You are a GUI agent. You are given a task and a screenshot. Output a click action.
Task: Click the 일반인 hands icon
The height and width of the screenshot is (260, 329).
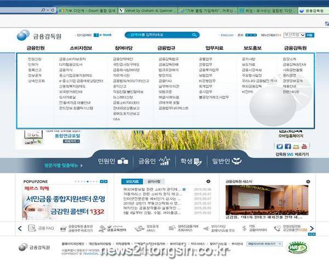(x=236, y=161)
